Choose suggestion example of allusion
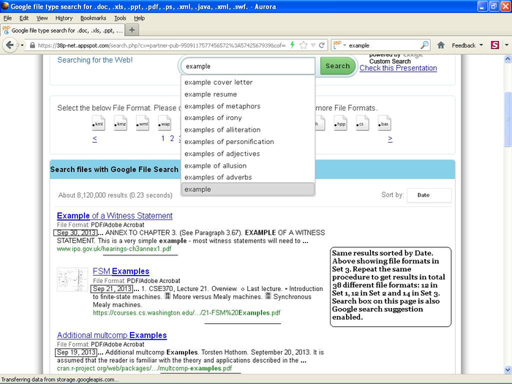Screen dimensions: 512x384 click(x=248, y=165)
